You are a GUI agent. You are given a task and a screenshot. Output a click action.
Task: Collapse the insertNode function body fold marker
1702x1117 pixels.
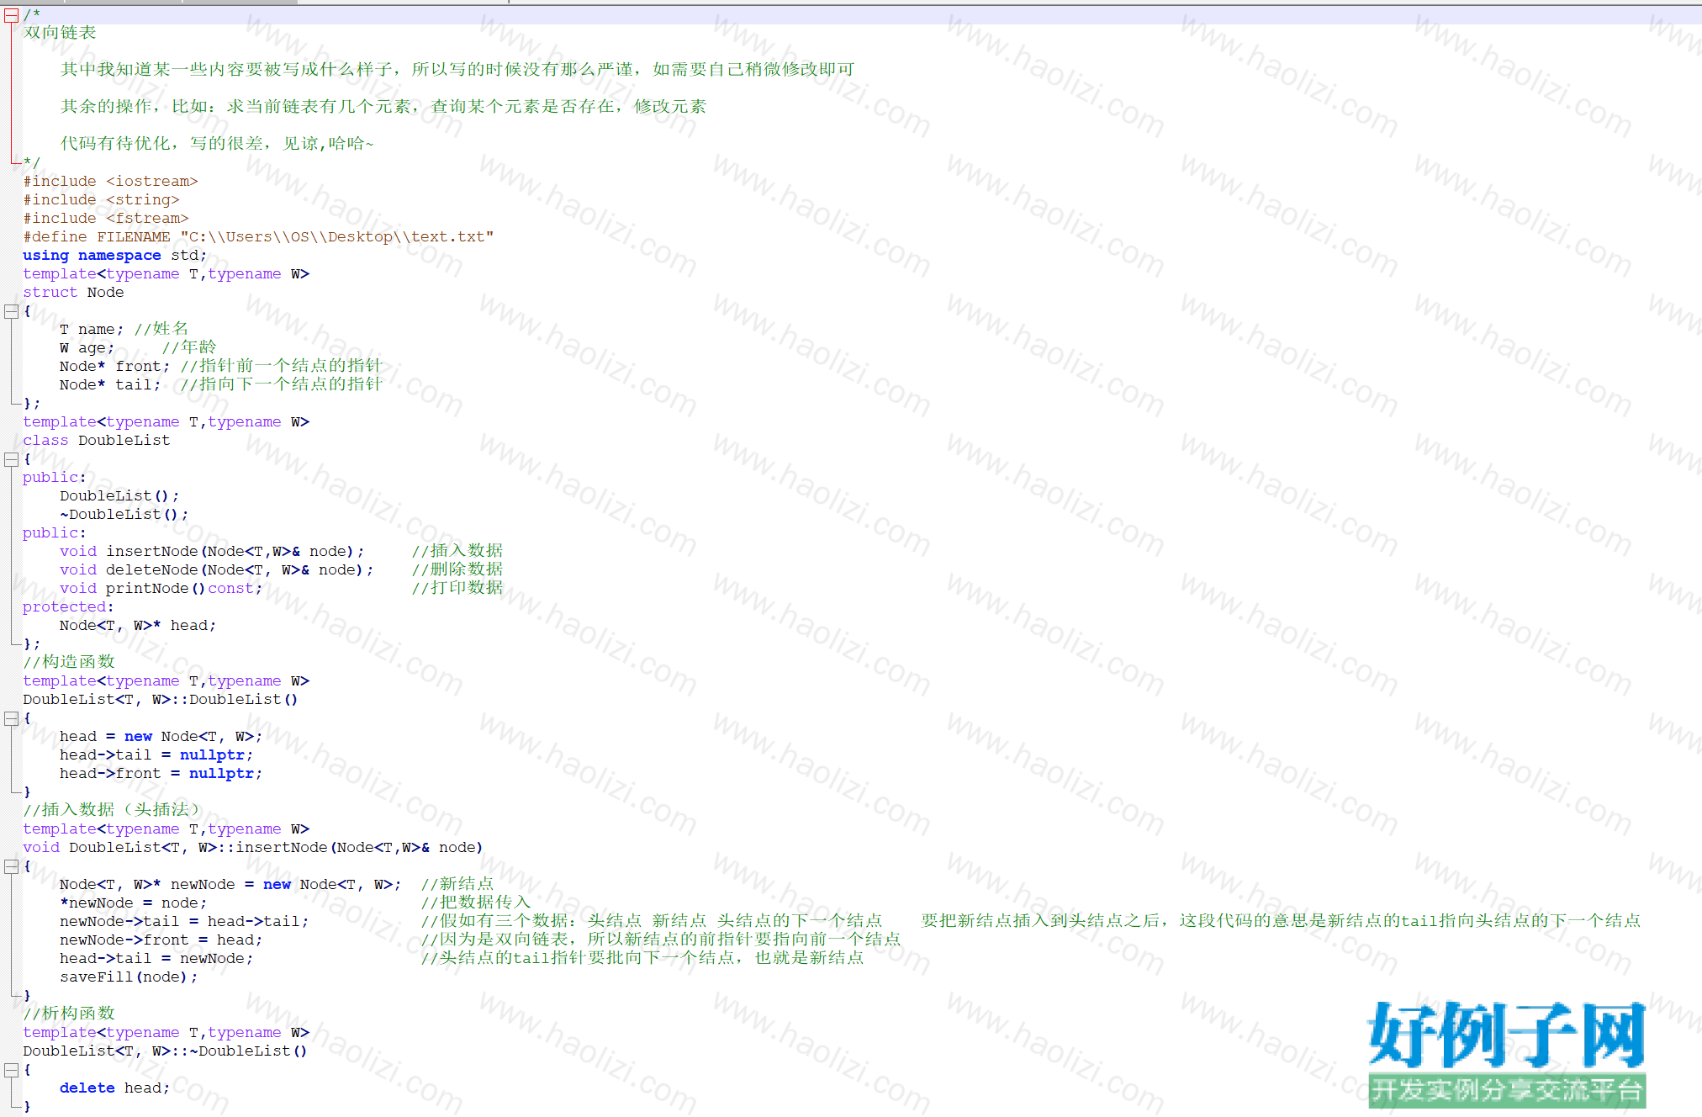(x=11, y=866)
